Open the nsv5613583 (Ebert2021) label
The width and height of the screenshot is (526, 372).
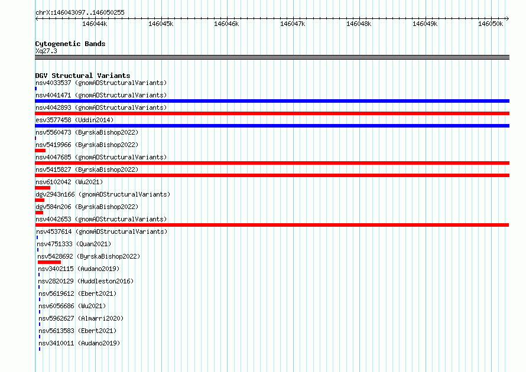(x=77, y=331)
